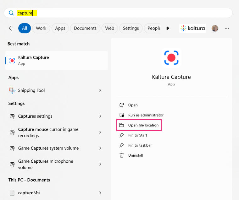Click the Kaltura Capture icon in best match

[x=12, y=60]
